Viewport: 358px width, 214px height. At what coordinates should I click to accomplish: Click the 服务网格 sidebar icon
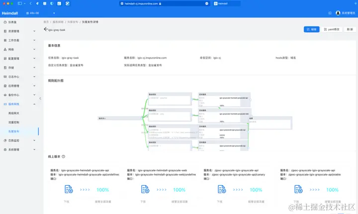pos(5,104)
